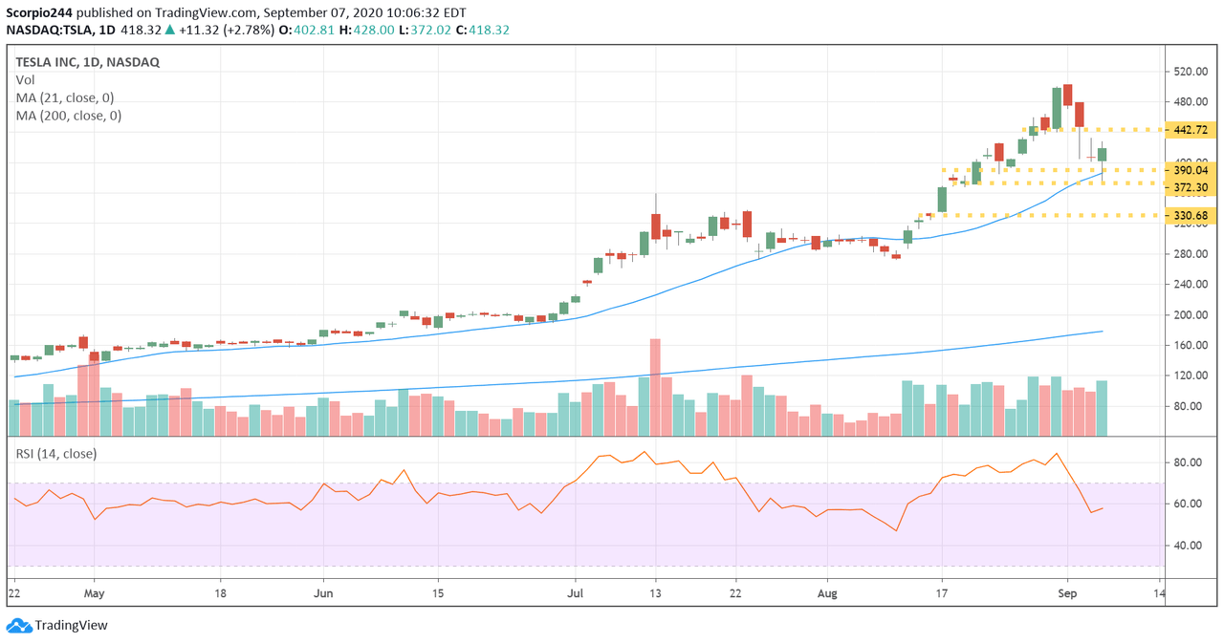
Task: Click the 17 date label in August
Action: tap(942, 591)
